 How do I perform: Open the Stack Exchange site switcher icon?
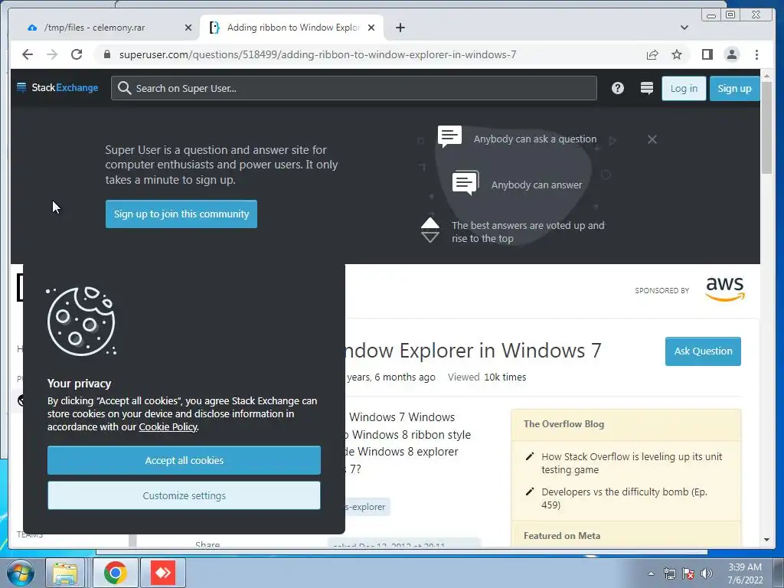click(x=646, y=88)
